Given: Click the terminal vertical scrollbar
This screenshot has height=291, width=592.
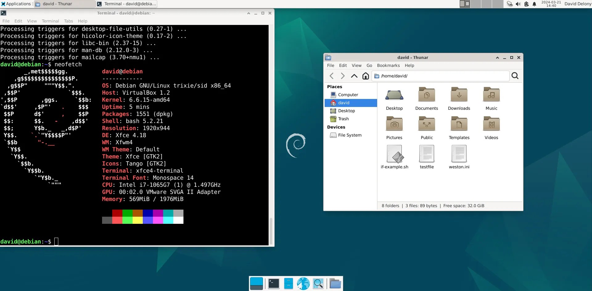Looking at the screenshot, I should click(271, 231).
